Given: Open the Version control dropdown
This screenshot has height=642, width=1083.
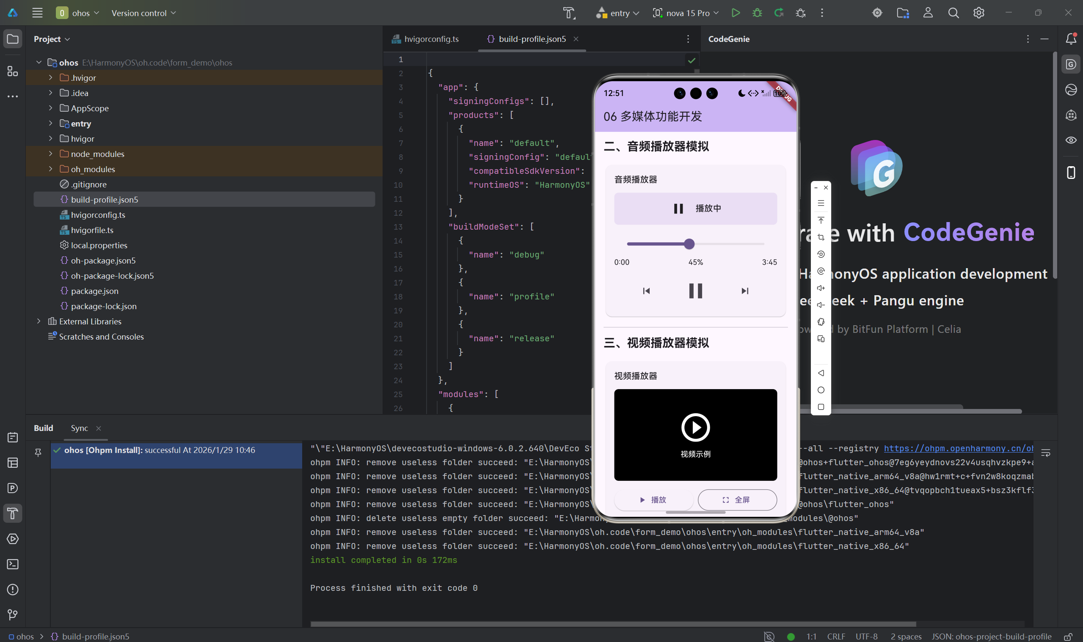Looking at the screenshot, I should (143, 13).
